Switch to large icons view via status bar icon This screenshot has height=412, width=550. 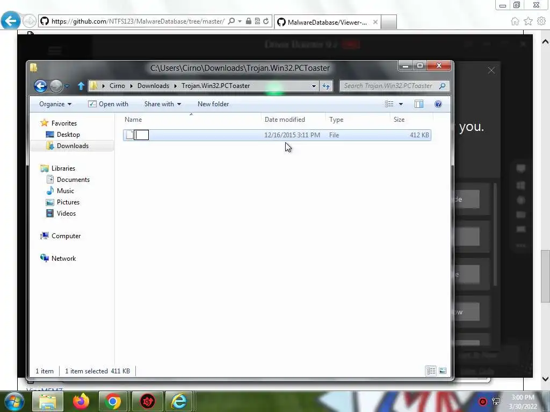[443, 371]
